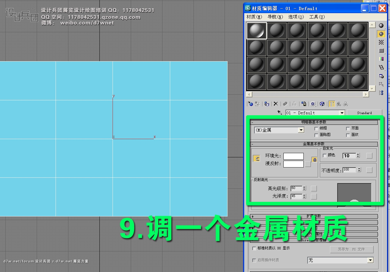390x272 pixels.
Task: Click map button beside 高光级别
Action: (x=314, y=188)
